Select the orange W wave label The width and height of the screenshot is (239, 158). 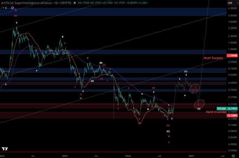(81, 98)
